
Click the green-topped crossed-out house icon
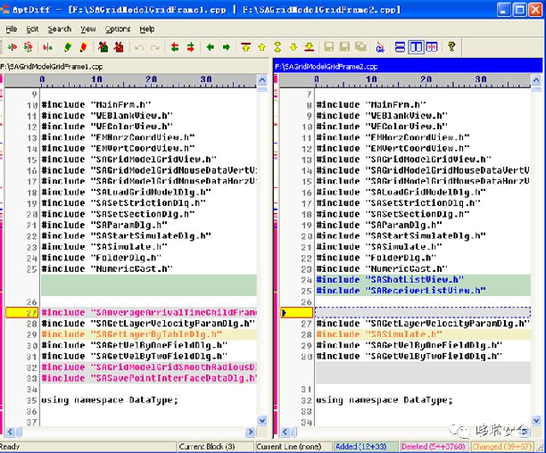(x=103, y=46)
